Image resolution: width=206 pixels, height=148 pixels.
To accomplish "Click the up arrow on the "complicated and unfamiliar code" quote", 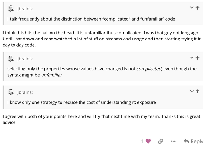I will pyautogui.click(x=197, y=8).
